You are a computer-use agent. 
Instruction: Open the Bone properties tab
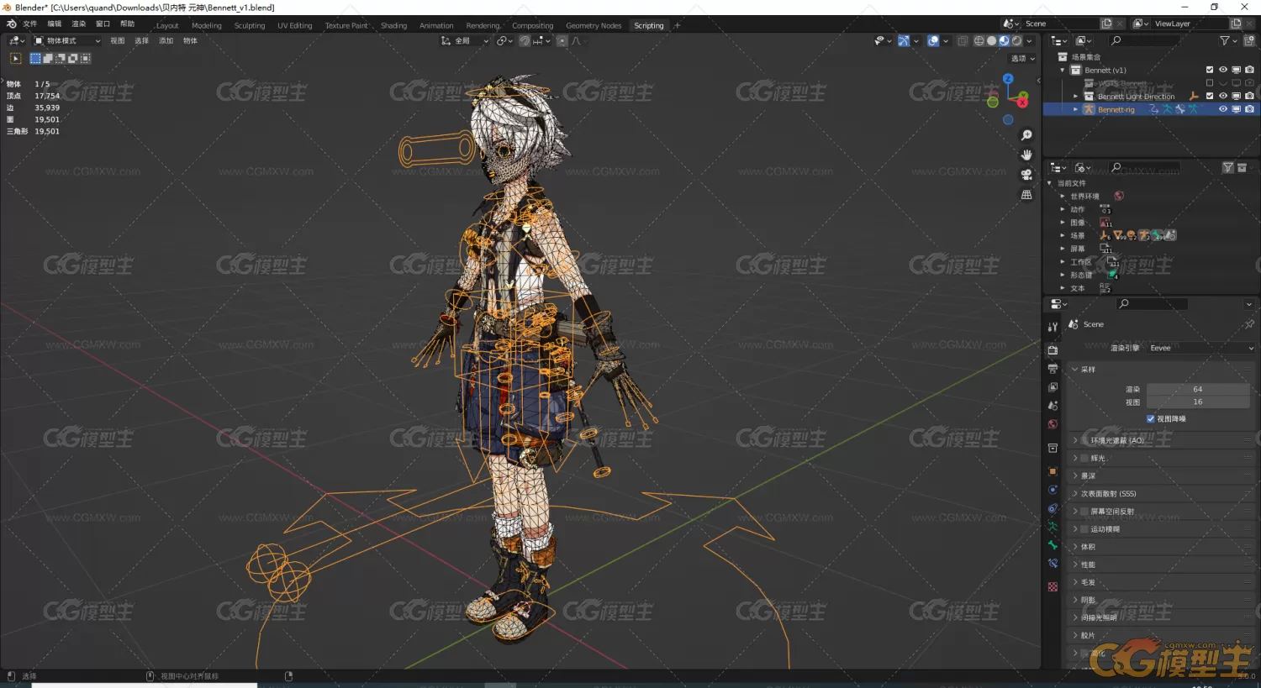pyautogui.click(x=1053, y=545)
